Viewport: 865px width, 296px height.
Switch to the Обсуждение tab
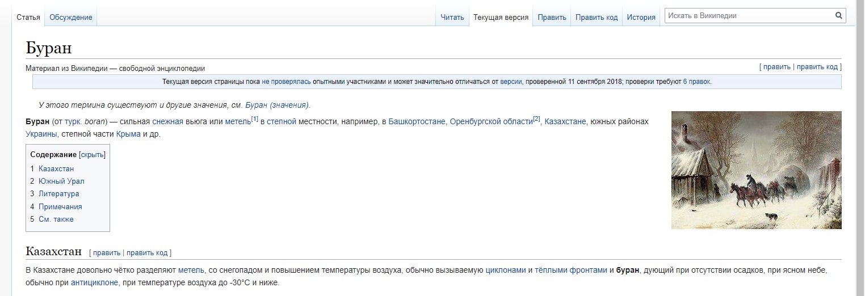(71, 17)
